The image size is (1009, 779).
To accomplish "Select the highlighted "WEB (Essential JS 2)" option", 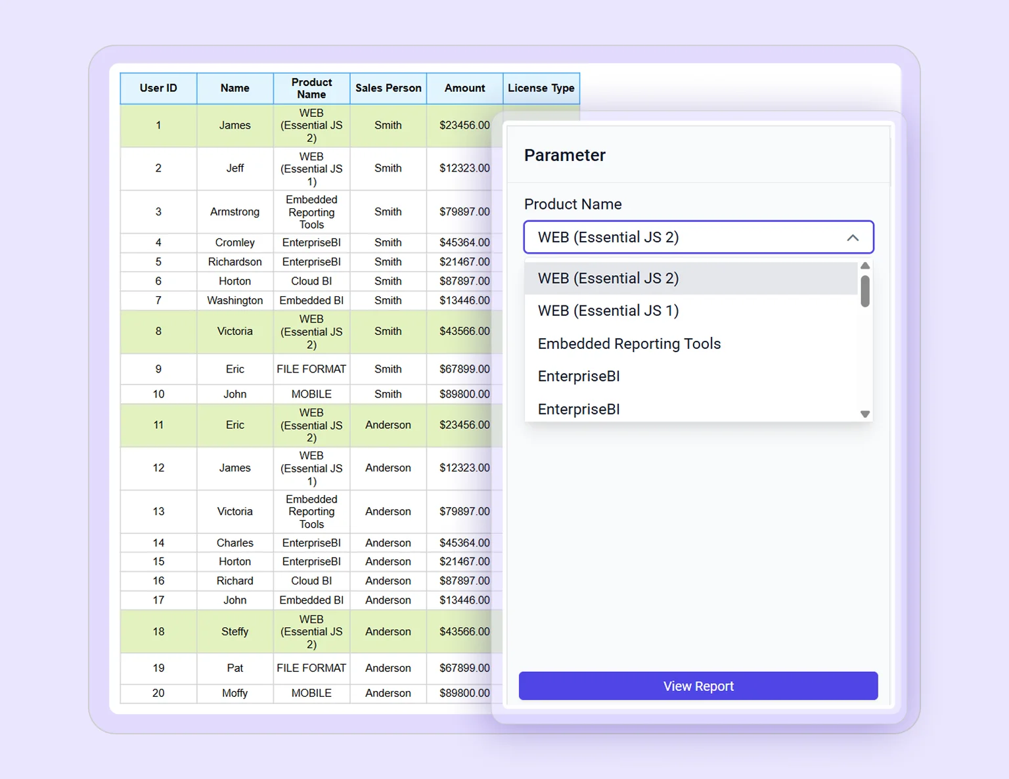I will [x=608, y=278].
